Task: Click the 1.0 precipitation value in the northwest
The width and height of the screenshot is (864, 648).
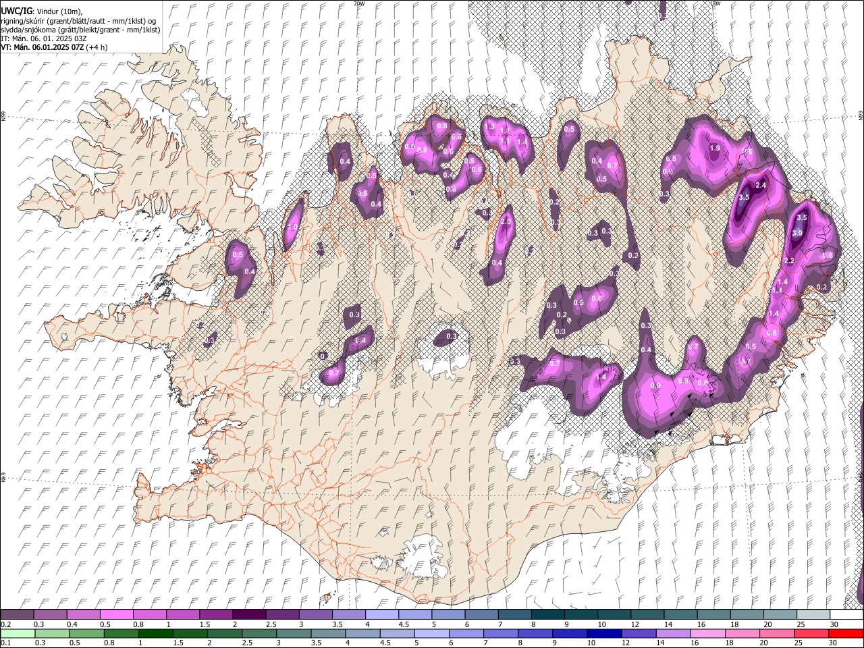Action: pyautogui.click(x=293, y=227)
